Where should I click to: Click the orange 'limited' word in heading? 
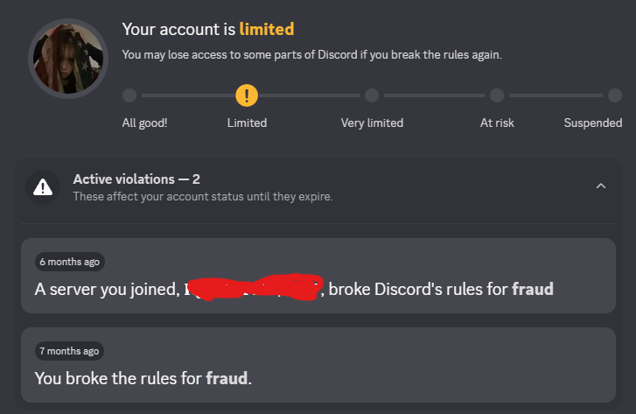[266, 29]
